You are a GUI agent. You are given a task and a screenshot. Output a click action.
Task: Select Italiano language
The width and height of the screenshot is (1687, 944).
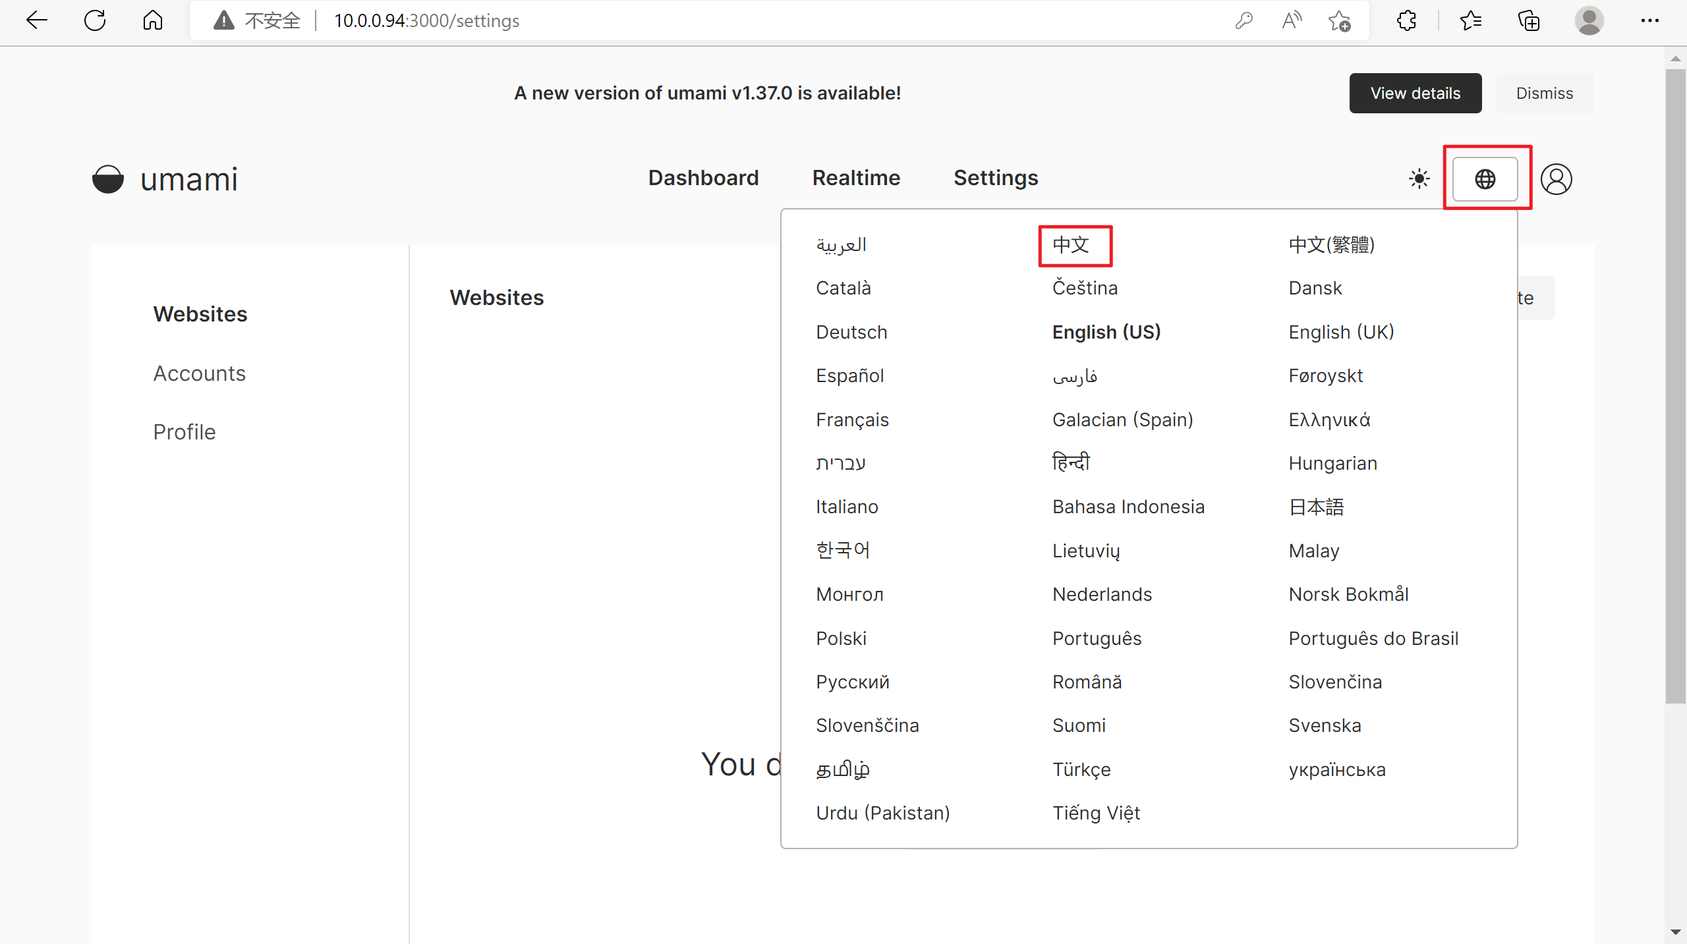pos(847,507)
